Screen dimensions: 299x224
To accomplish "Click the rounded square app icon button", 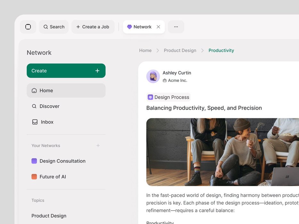I will point(28,27).
